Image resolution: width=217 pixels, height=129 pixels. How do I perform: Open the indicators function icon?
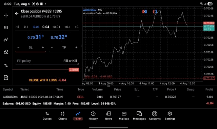(x=6, y=40)
